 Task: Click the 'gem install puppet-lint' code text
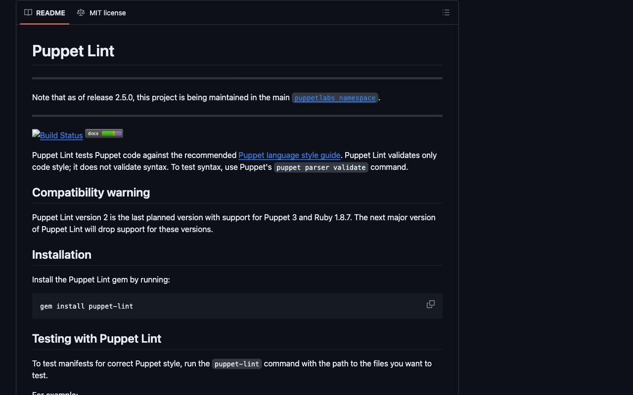click(87, 306)
